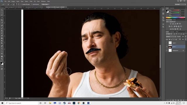
Task: Select the History Brush tool
Action: pos(2,33)
